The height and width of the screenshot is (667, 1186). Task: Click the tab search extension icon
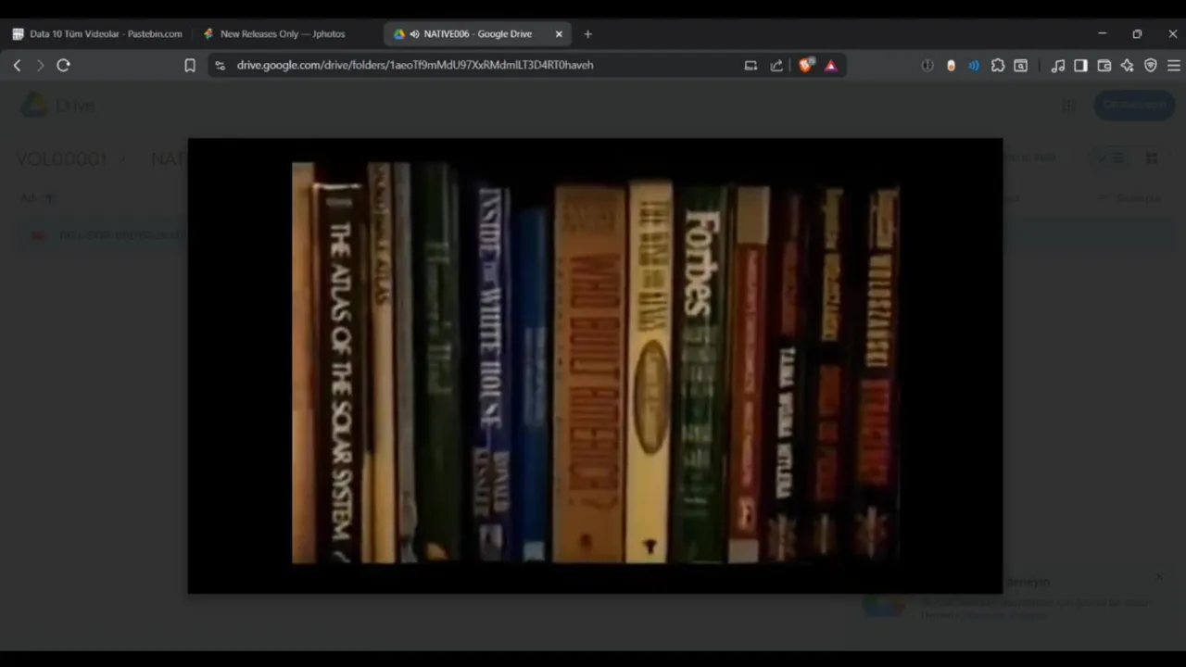1020,65
